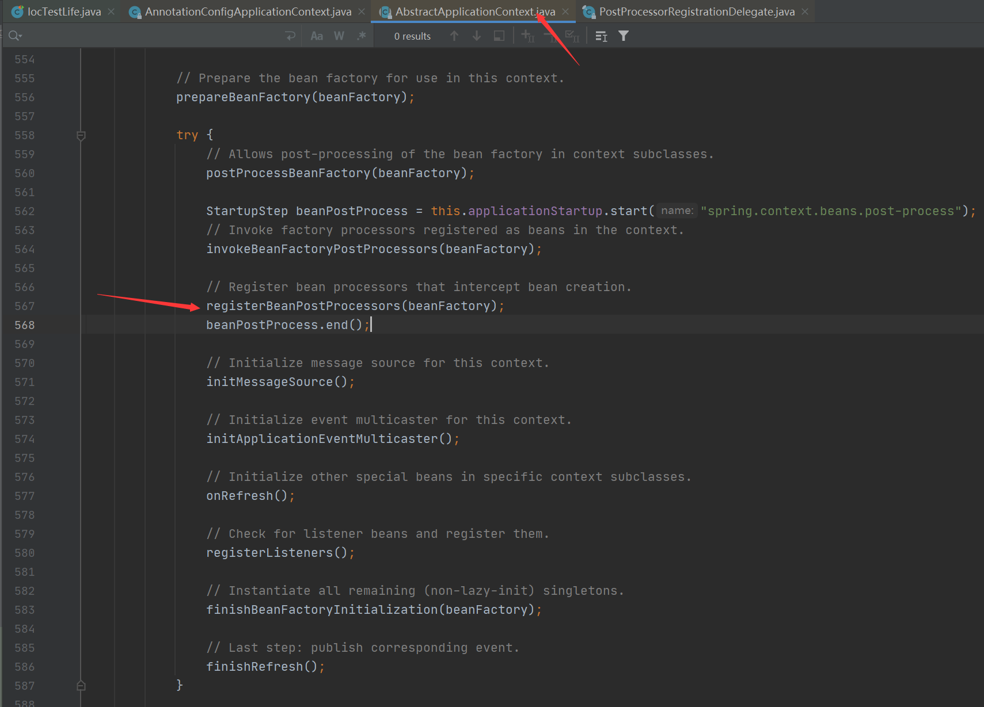Click the "try" keyword on line 558
The width and height of the screenshot is (984, 707).
pyautogui.click(x=187, y=135)
